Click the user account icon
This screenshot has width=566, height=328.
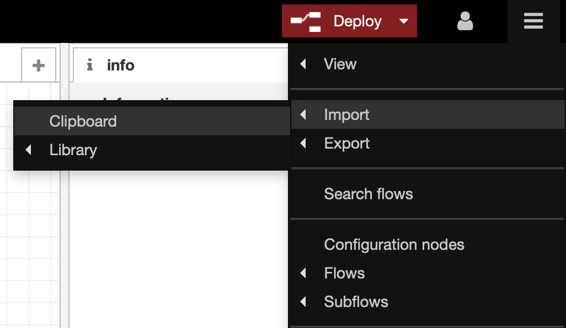465,21
